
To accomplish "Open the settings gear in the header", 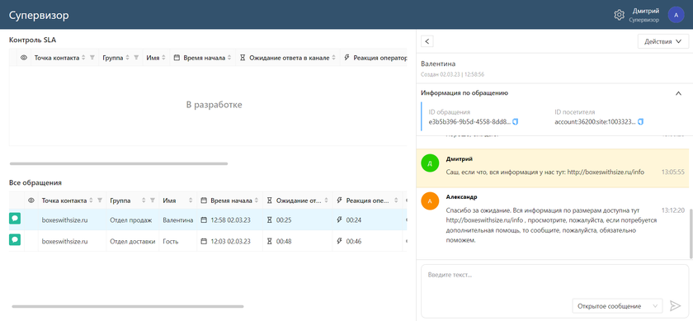I will click(619, 15).
